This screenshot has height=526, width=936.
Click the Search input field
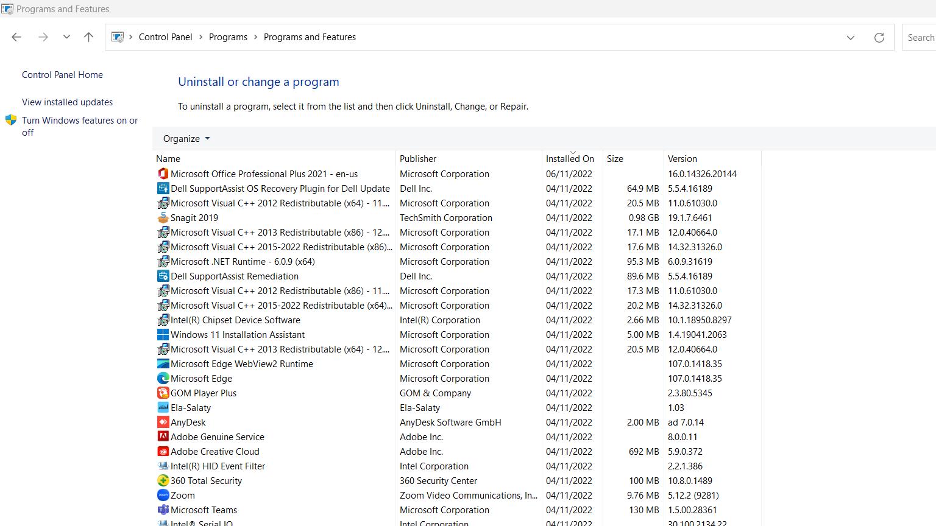tap(920, 38)
